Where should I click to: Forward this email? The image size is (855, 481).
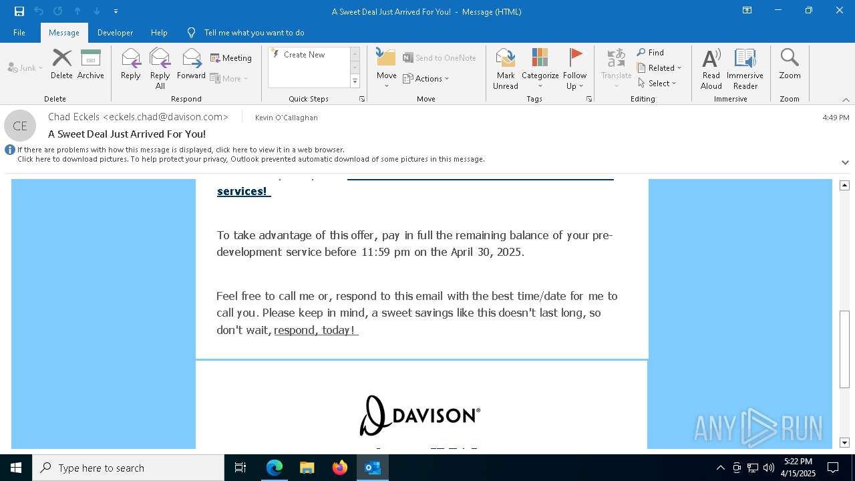[x=191, y=64]
